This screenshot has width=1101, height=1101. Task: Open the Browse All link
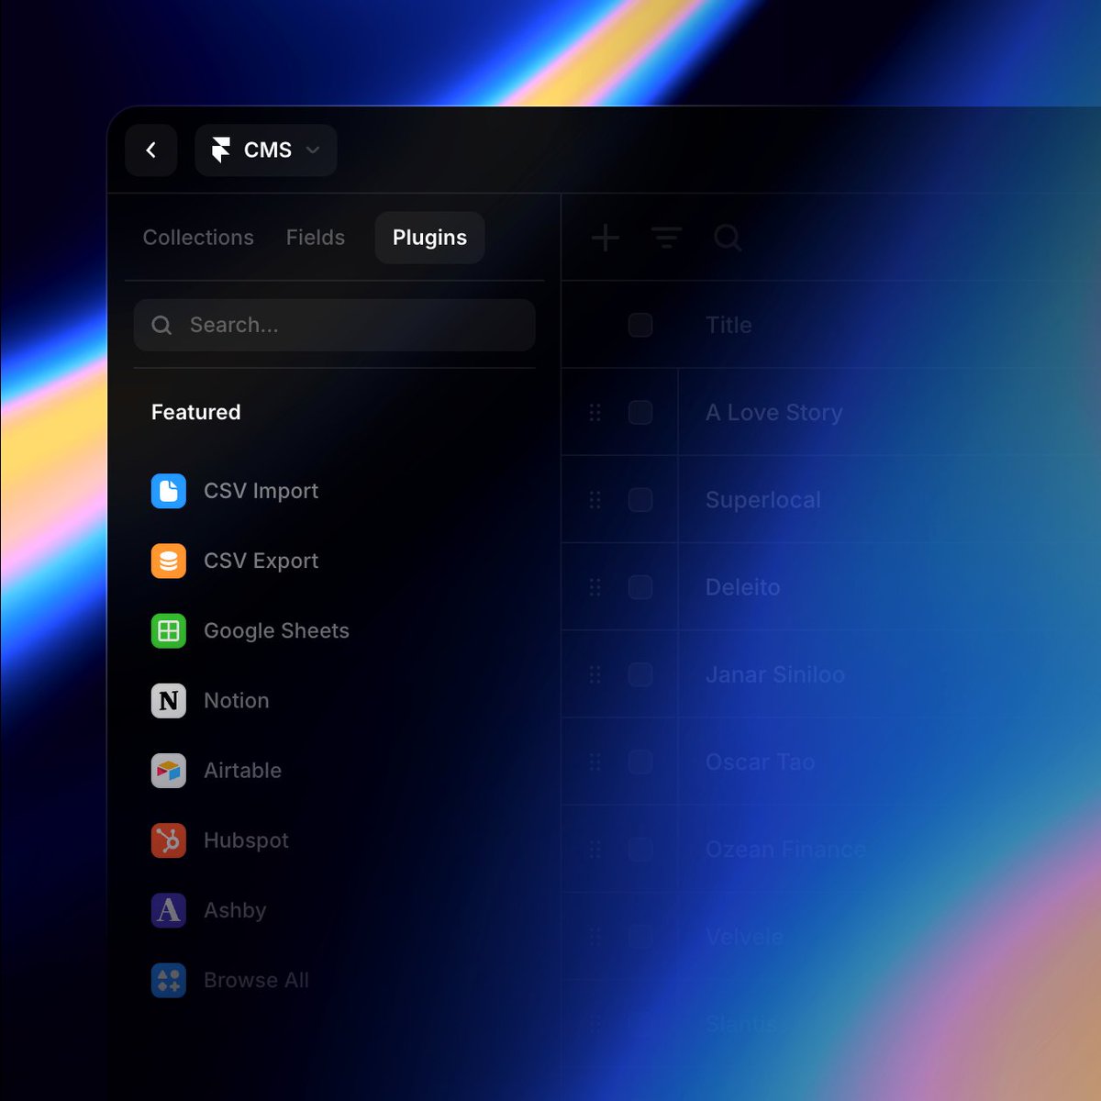point(256,980)
